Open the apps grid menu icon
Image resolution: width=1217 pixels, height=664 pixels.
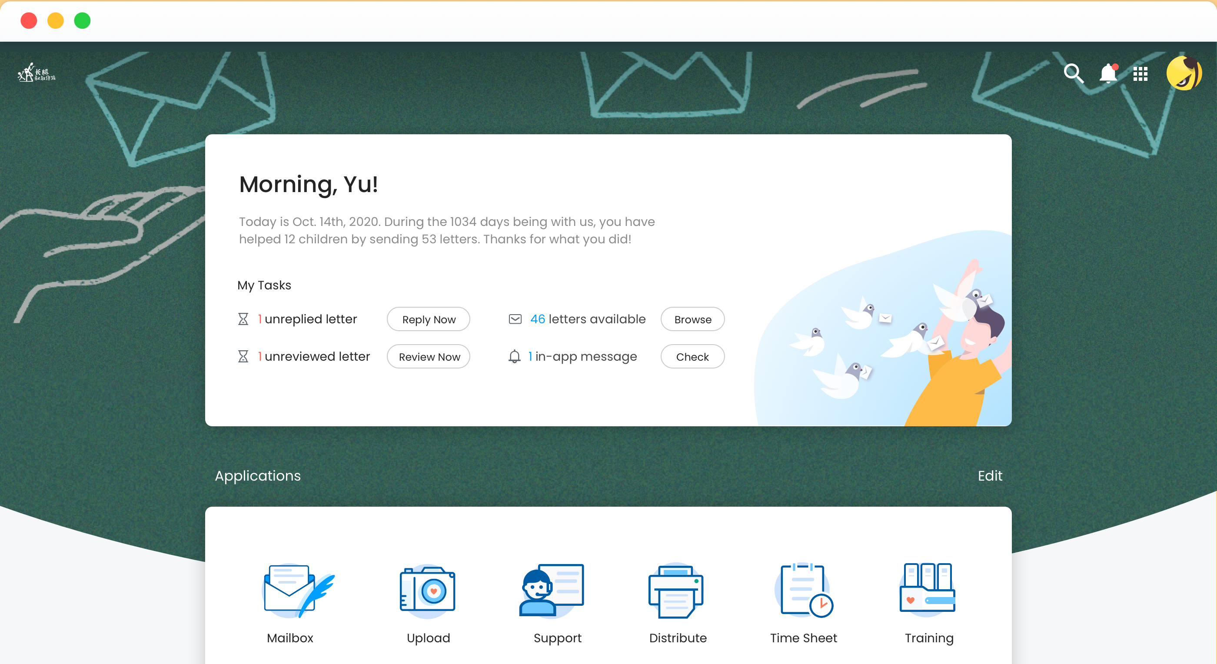[x=1140, y=74]
